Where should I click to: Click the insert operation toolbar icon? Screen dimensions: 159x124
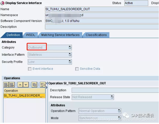(x=6, y=84)
